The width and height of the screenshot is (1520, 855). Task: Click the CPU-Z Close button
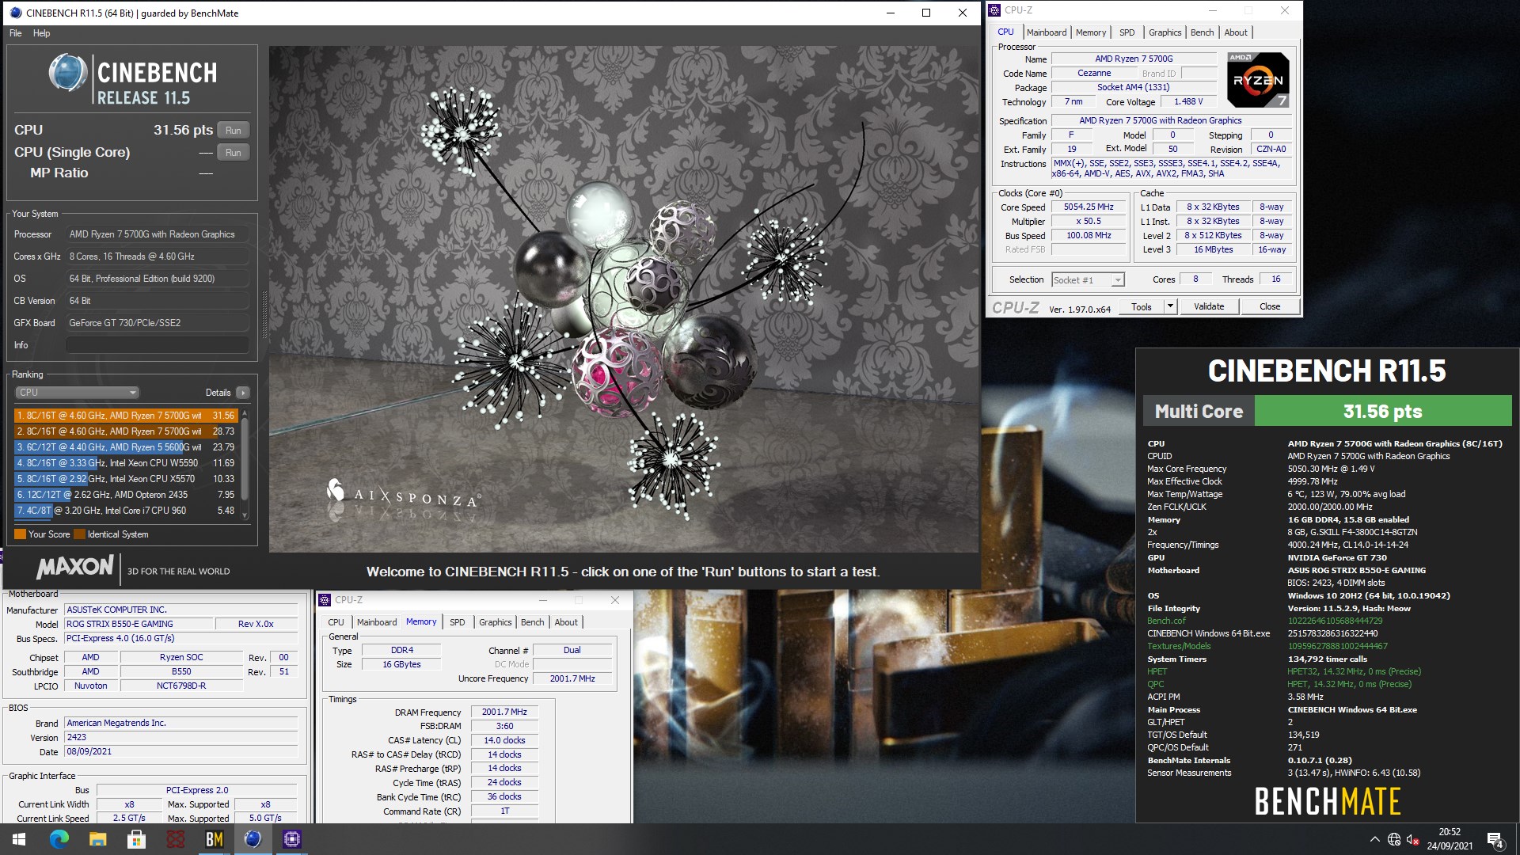[1270, 307]
